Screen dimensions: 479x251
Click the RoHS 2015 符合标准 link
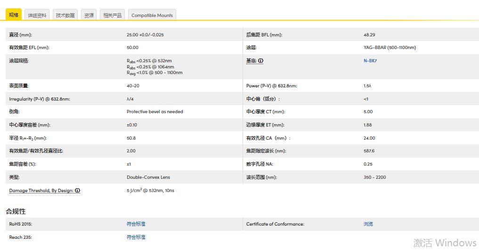point(136,224)
